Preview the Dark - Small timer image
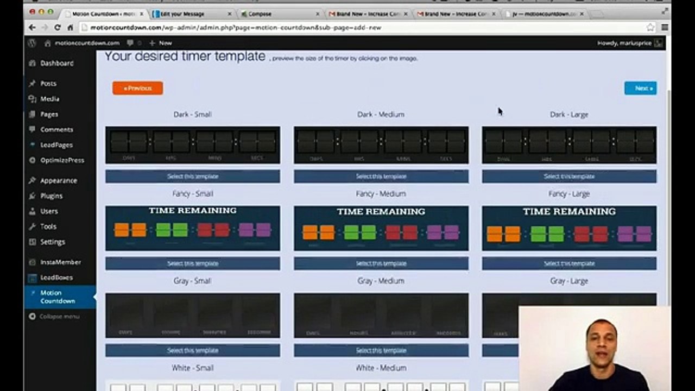Screen dimensions: 695x391 193,145
